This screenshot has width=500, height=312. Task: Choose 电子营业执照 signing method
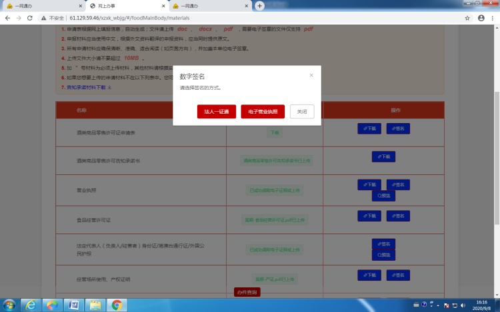263,112
